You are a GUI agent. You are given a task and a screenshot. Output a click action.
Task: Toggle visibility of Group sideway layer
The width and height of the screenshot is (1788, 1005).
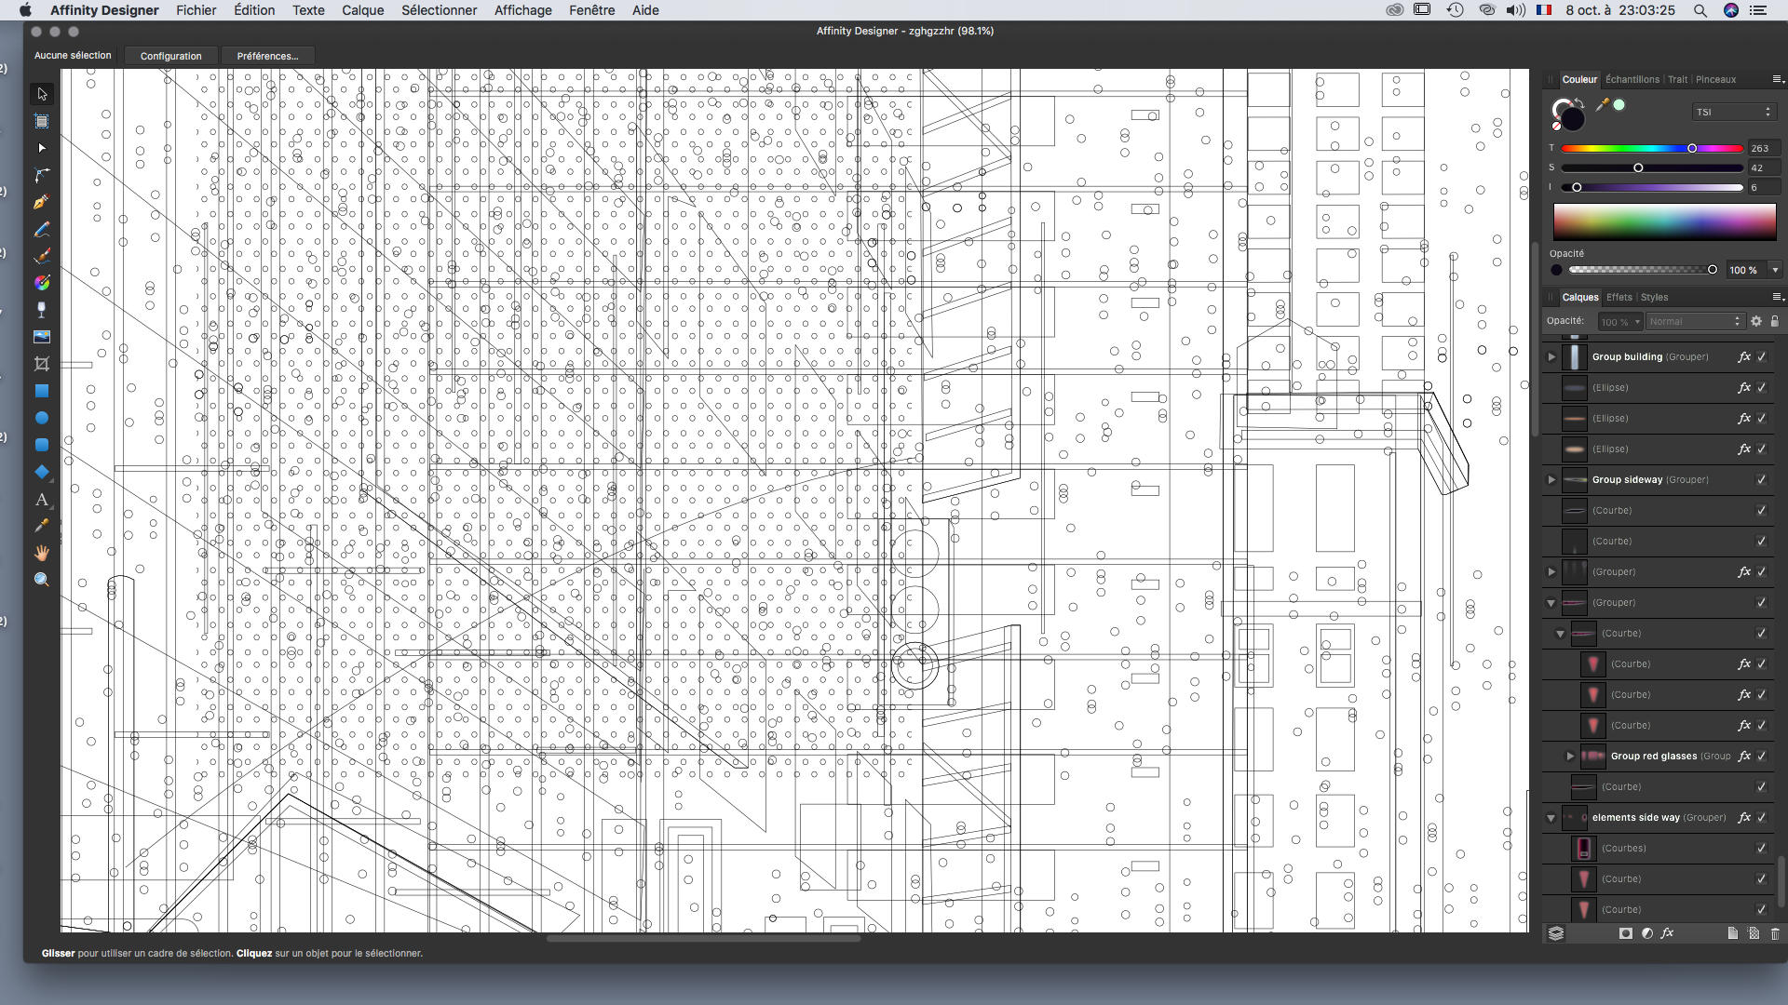(1762, 479)
